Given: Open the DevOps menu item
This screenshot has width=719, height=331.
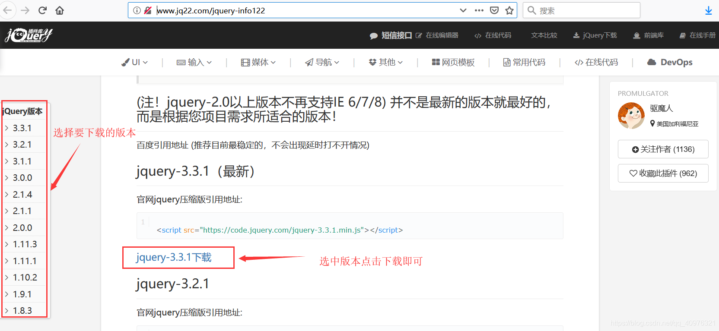Looking at the screenshot, I should 670,62.
